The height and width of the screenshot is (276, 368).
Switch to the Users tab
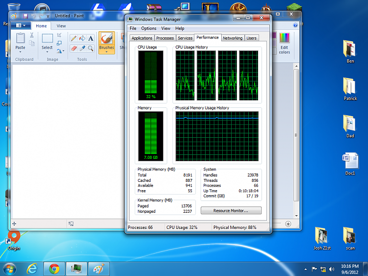point(251,38)
